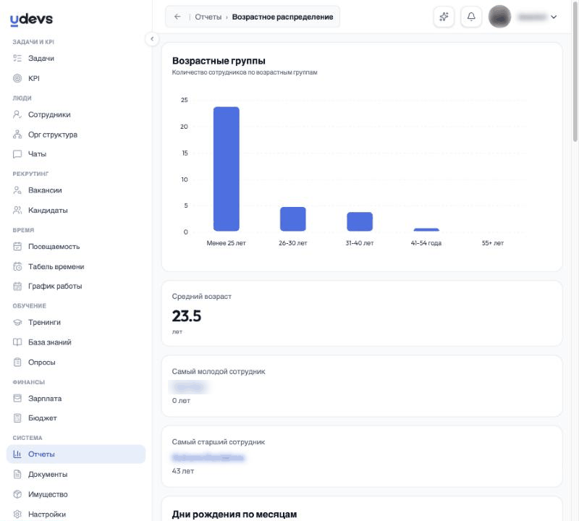
Task: Select База знаний
Action: (x=76, y=342)
